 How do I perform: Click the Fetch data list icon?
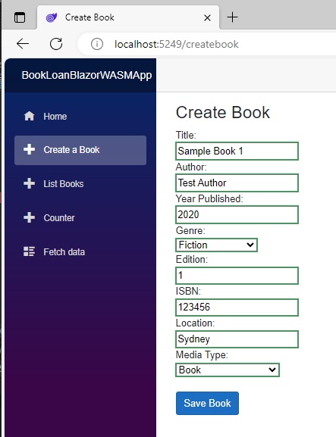pyautogui.click(x=29, y=251)
